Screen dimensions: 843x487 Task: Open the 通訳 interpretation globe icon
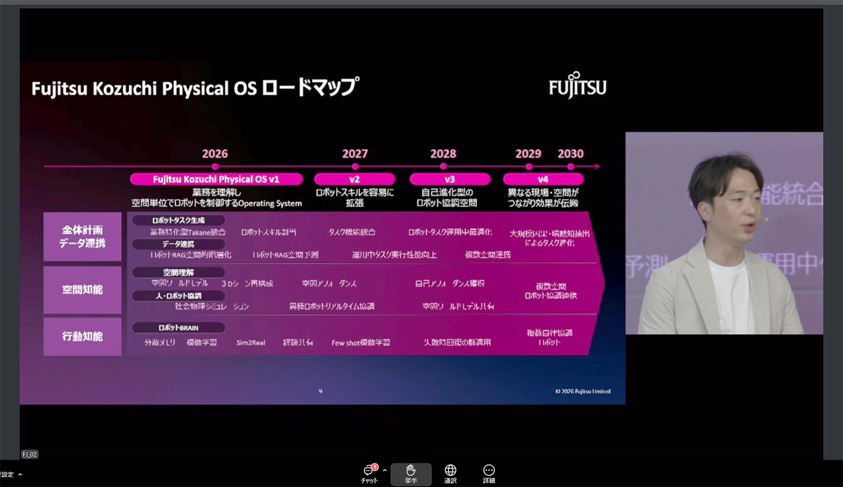coord(450,474)
